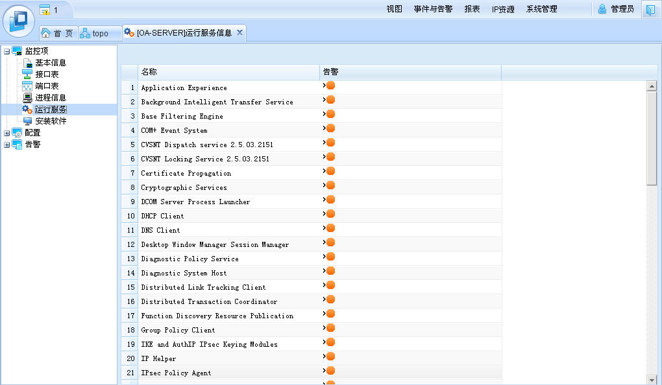Viewport: 662px width, 385px height.
Task: Click the topology icon on topo tab
Action: coord(85,33)
